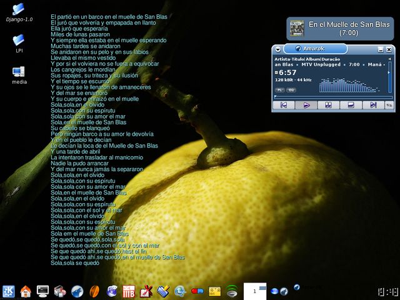Select the Amarok taskbar entry icon

coord(297,287)
